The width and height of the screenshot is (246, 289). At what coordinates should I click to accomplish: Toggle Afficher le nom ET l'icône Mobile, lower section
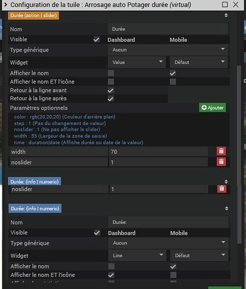173,275
